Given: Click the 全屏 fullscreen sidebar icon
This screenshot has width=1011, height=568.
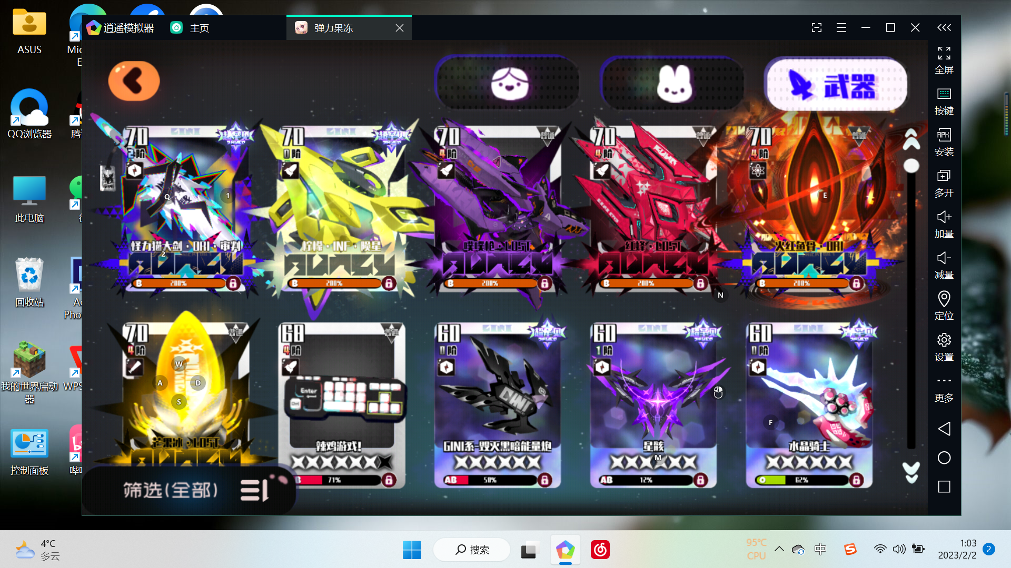Looking at the screenshot, I should pos(944,60).
